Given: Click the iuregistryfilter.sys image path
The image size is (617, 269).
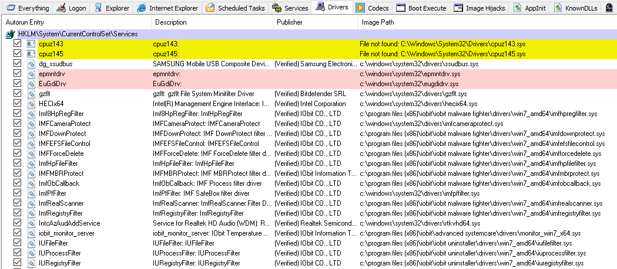Looking at the screenshot, I should [x=471, y=263].
